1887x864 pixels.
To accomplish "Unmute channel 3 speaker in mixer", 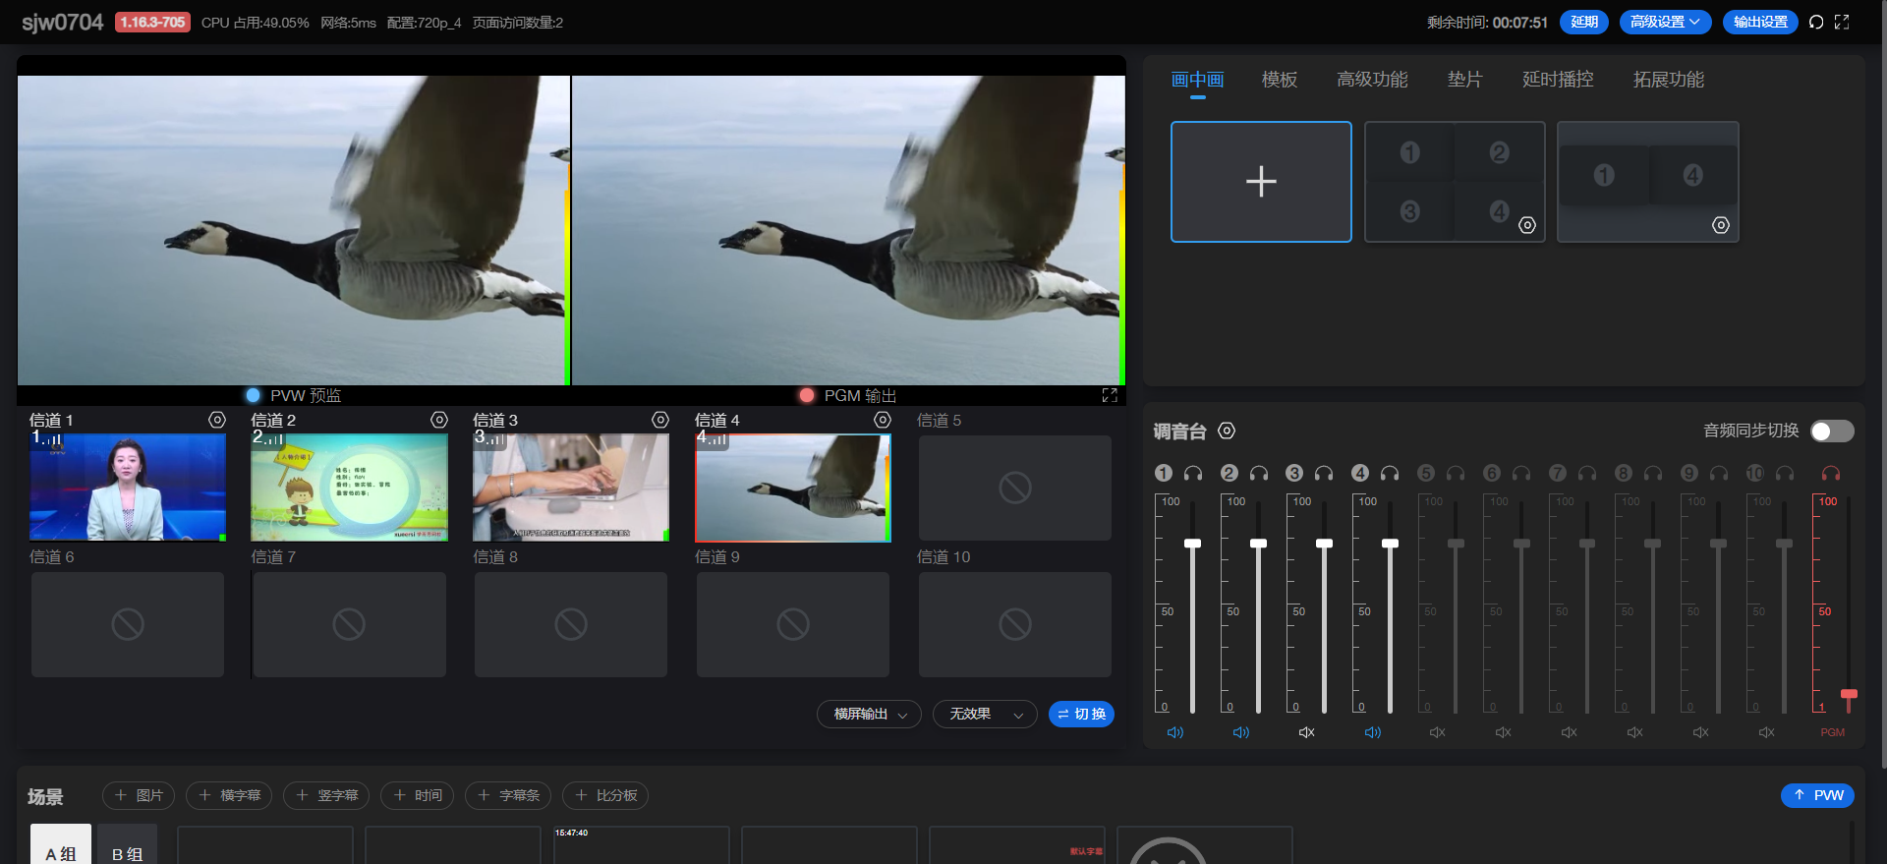I will 1306,732.
